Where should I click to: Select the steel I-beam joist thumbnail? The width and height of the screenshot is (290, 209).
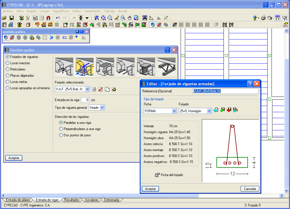146,67
